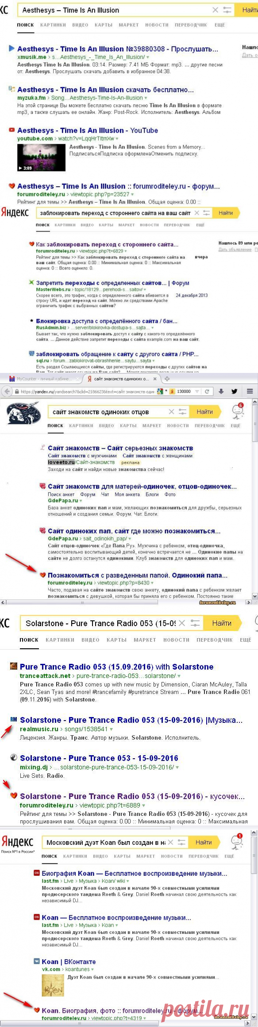
Task: Open search settings icon in Aesthesys search box
Action: coord(227,10)
